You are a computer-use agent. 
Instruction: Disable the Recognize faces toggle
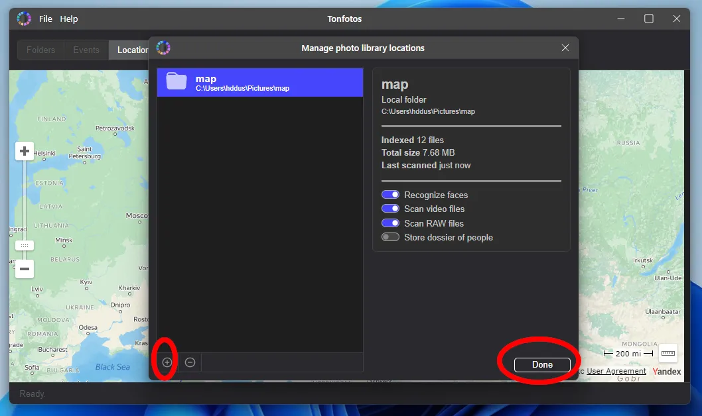pyautogui.click(x=390, y=195)
